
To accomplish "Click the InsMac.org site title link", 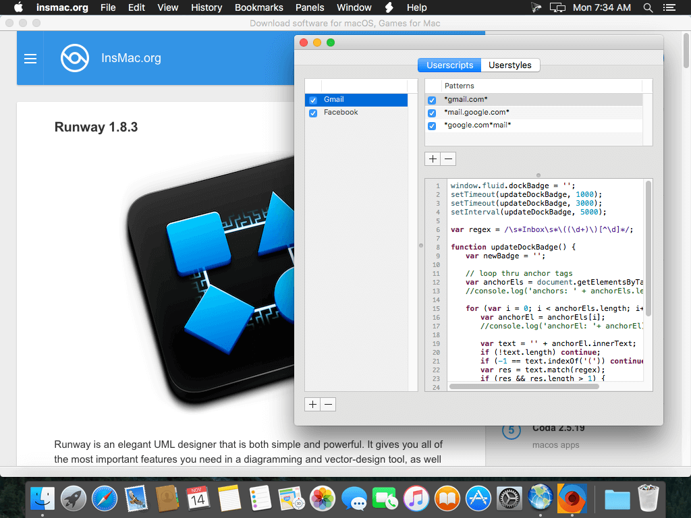I will (131, 58).
